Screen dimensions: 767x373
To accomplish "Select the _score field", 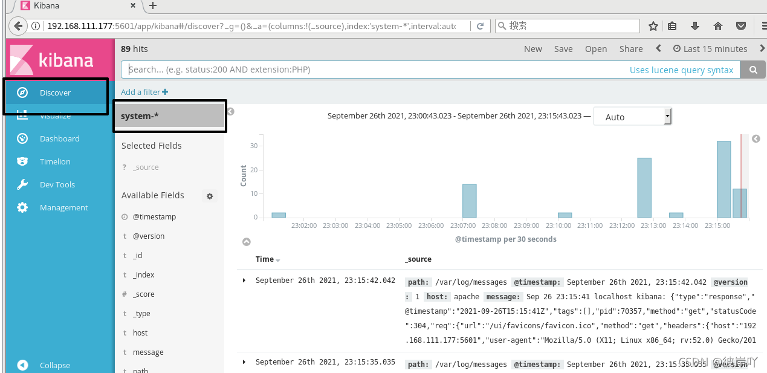I will pyautogui.click(x=143, y=294).
